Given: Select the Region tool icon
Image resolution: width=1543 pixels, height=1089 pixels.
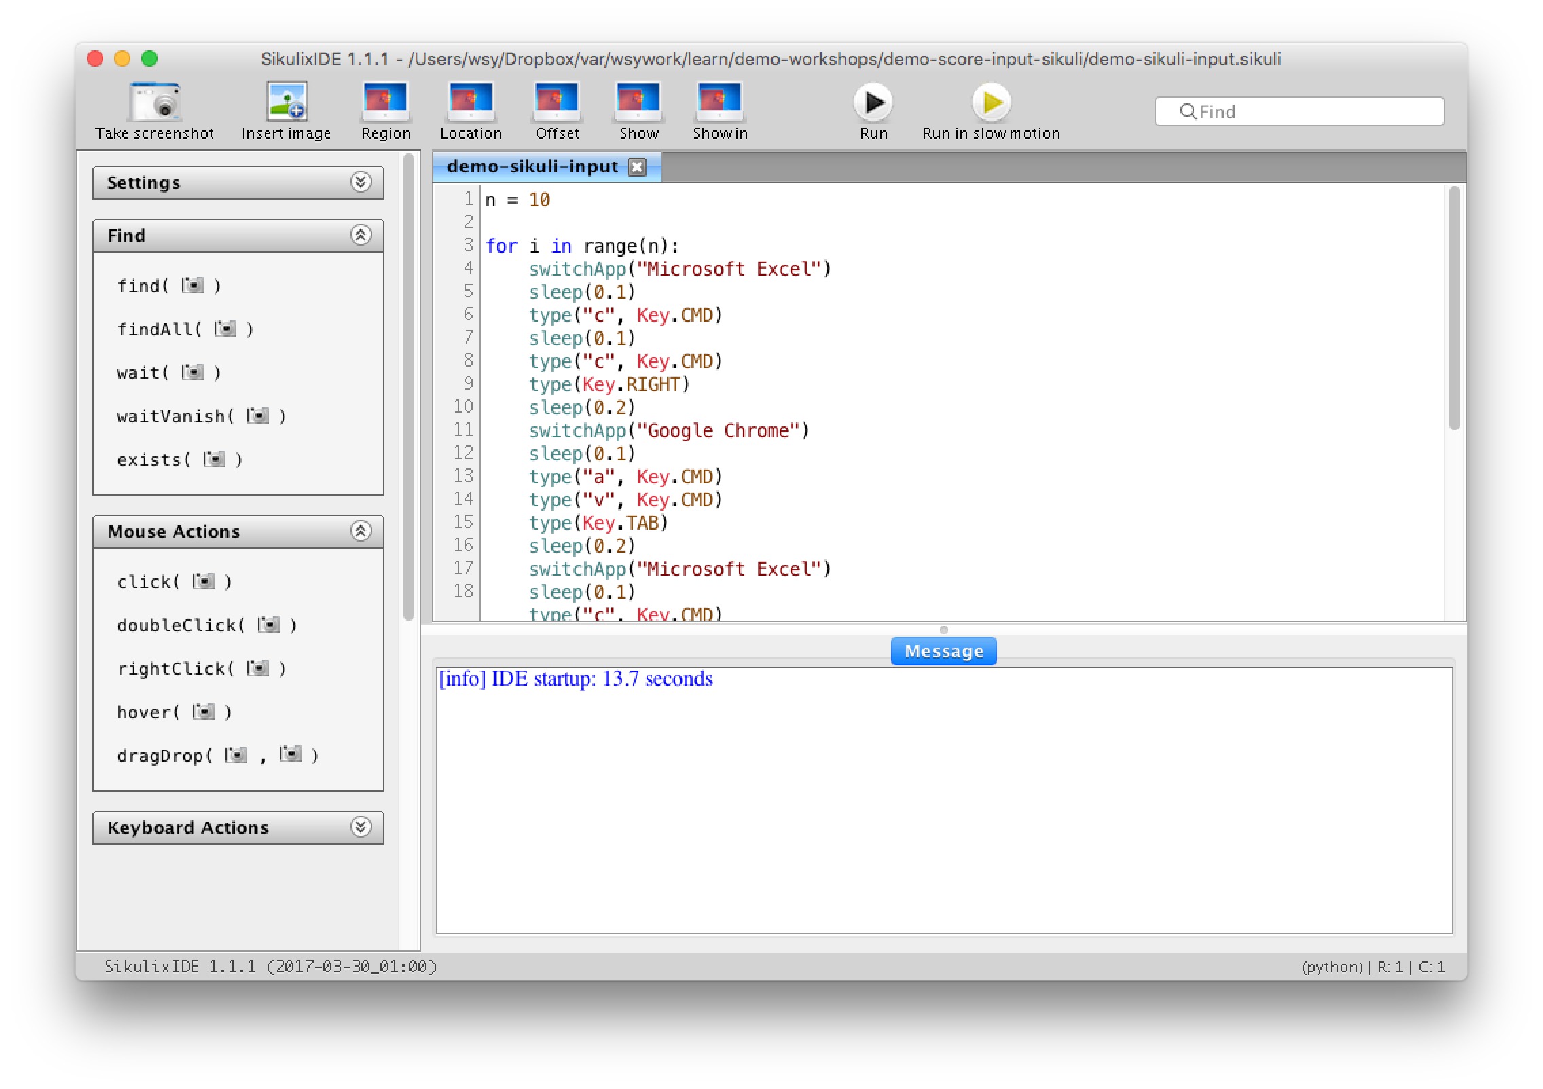Looking at the screenshot, I should [x=385, y=102].
